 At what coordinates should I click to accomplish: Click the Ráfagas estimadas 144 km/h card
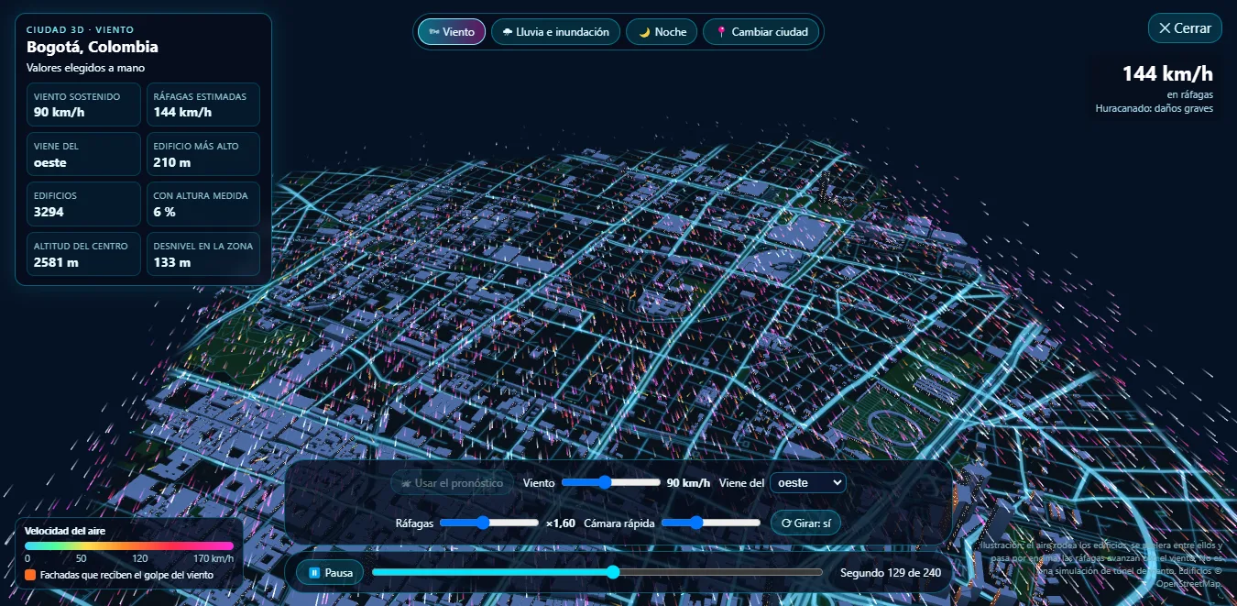point(203,105)
